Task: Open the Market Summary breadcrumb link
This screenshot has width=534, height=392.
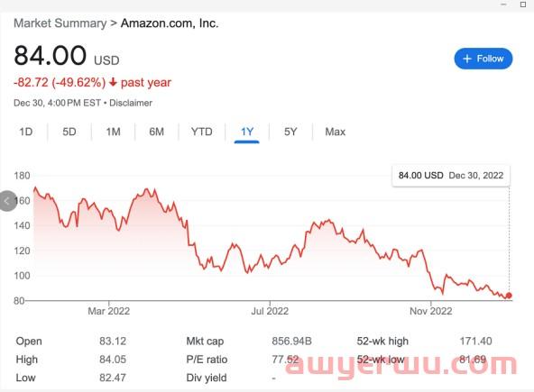Action: pyautogui.click(x=60, y=23)
